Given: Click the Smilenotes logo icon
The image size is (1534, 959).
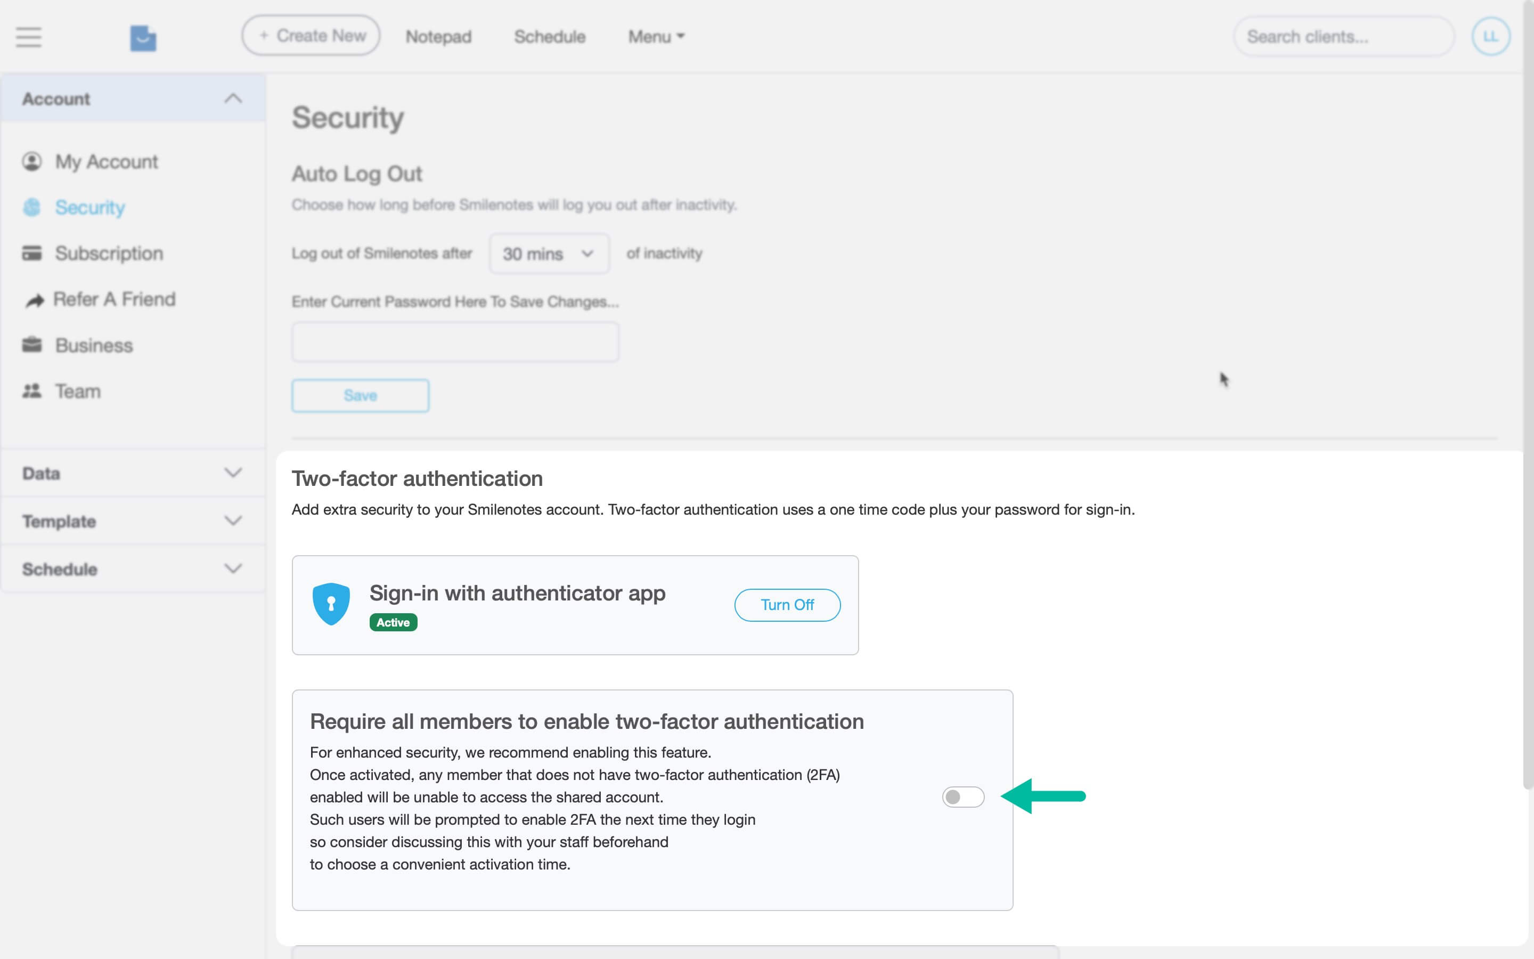Looking at the screenshot, I should click(143, 37).
